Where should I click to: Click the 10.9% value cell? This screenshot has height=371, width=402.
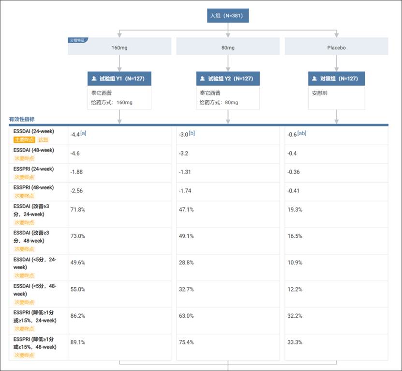coord(336,267)
